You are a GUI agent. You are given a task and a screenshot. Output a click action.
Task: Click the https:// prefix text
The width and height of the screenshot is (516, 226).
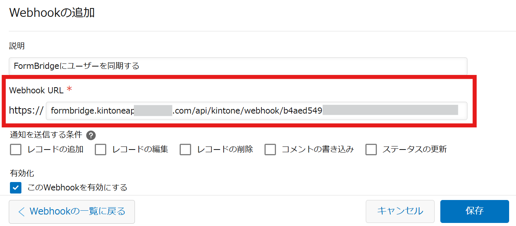[x=26, y=111]
